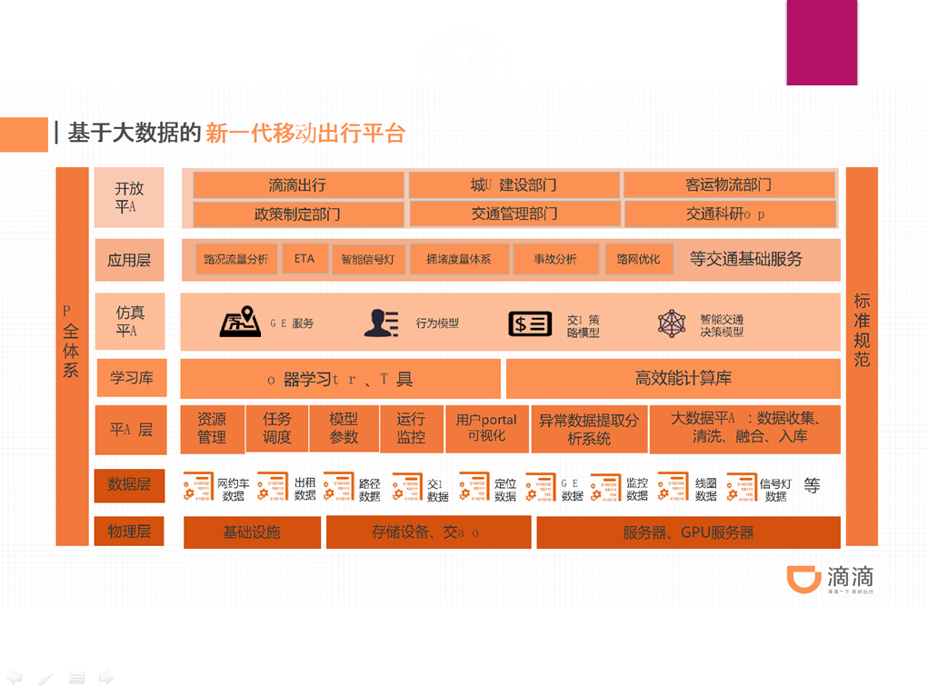This screenshot has width=928, height=696.
Task: Click the 服务器、GPU服务器 box
Action: coord(688,532)
